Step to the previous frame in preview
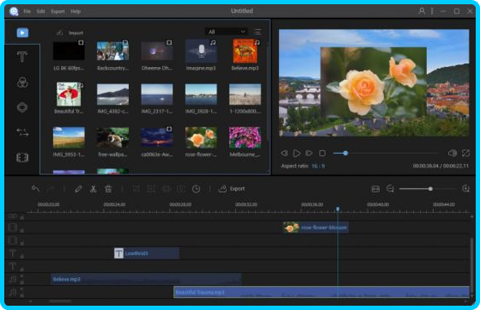Screen dimensions: 480x310 (x=284, y=153)
